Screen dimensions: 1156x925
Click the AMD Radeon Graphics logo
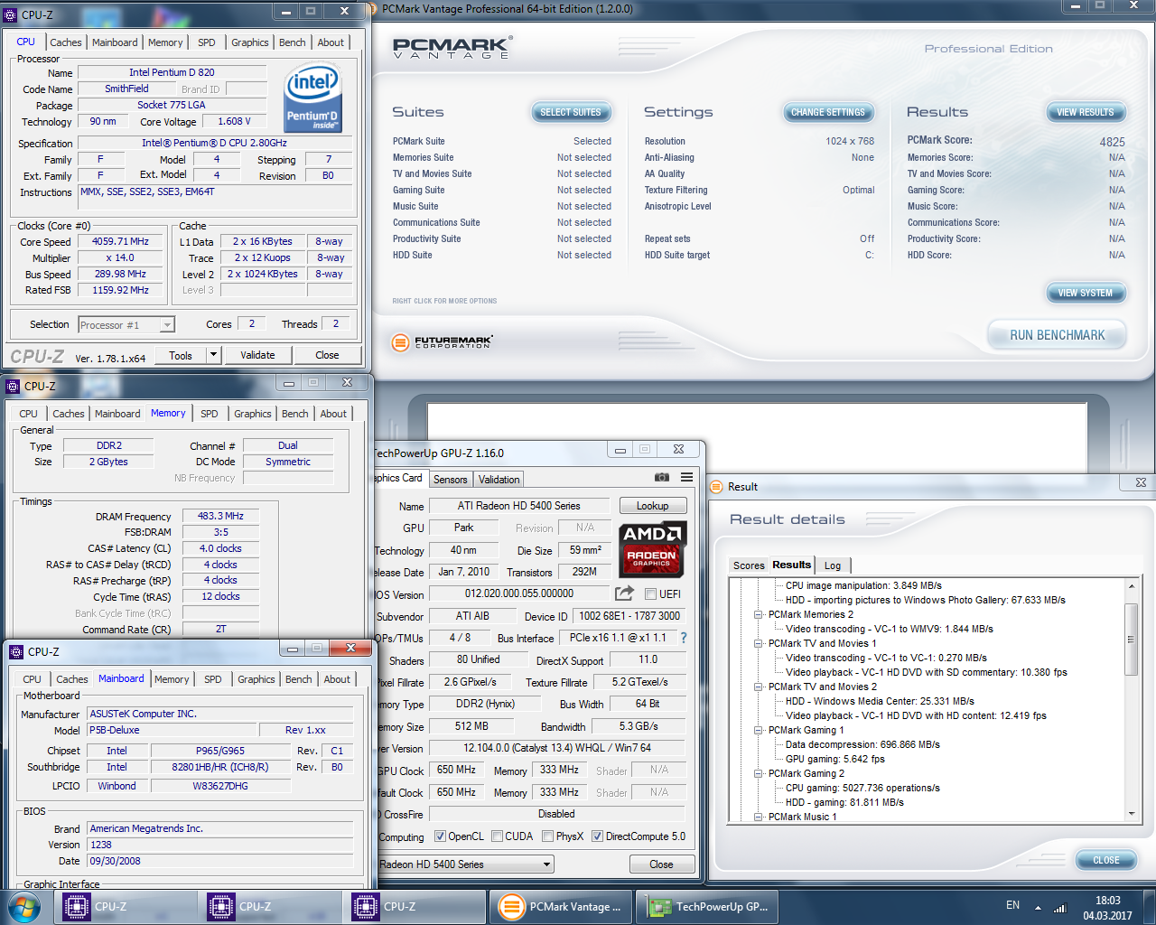[x=652, y=548]
